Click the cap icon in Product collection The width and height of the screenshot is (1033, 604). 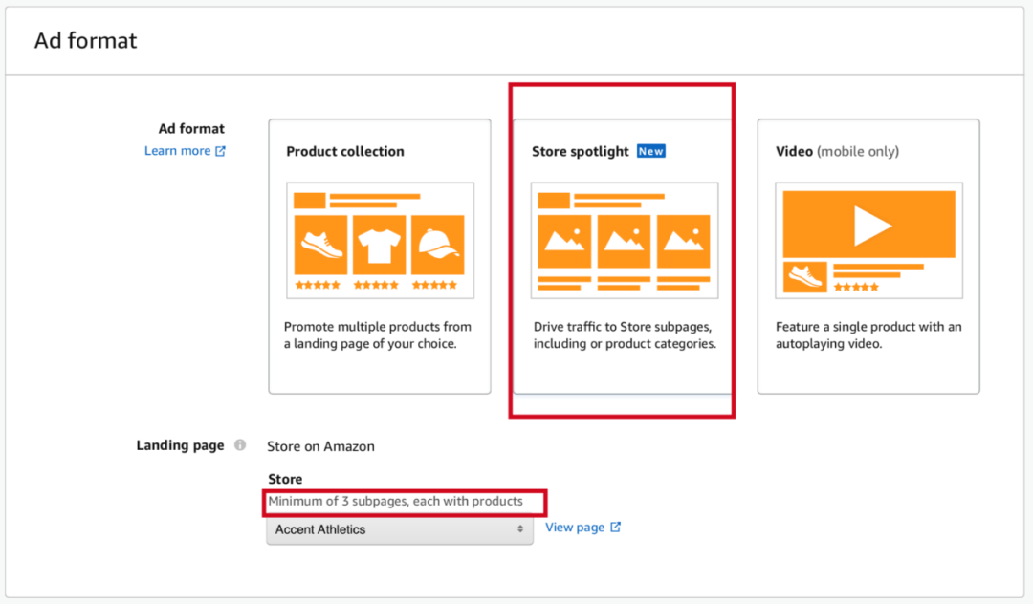438,245
